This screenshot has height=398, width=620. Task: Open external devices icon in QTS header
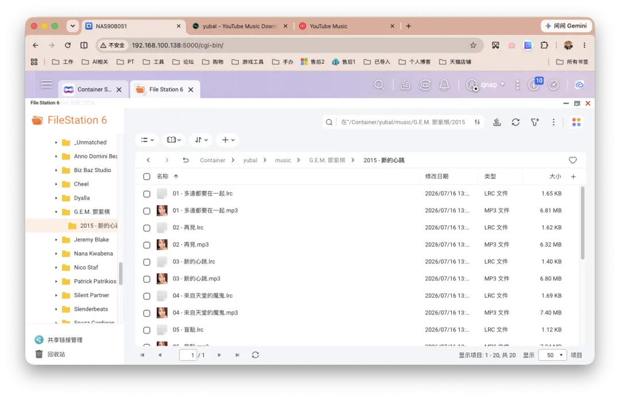click(x=425, y=85)
